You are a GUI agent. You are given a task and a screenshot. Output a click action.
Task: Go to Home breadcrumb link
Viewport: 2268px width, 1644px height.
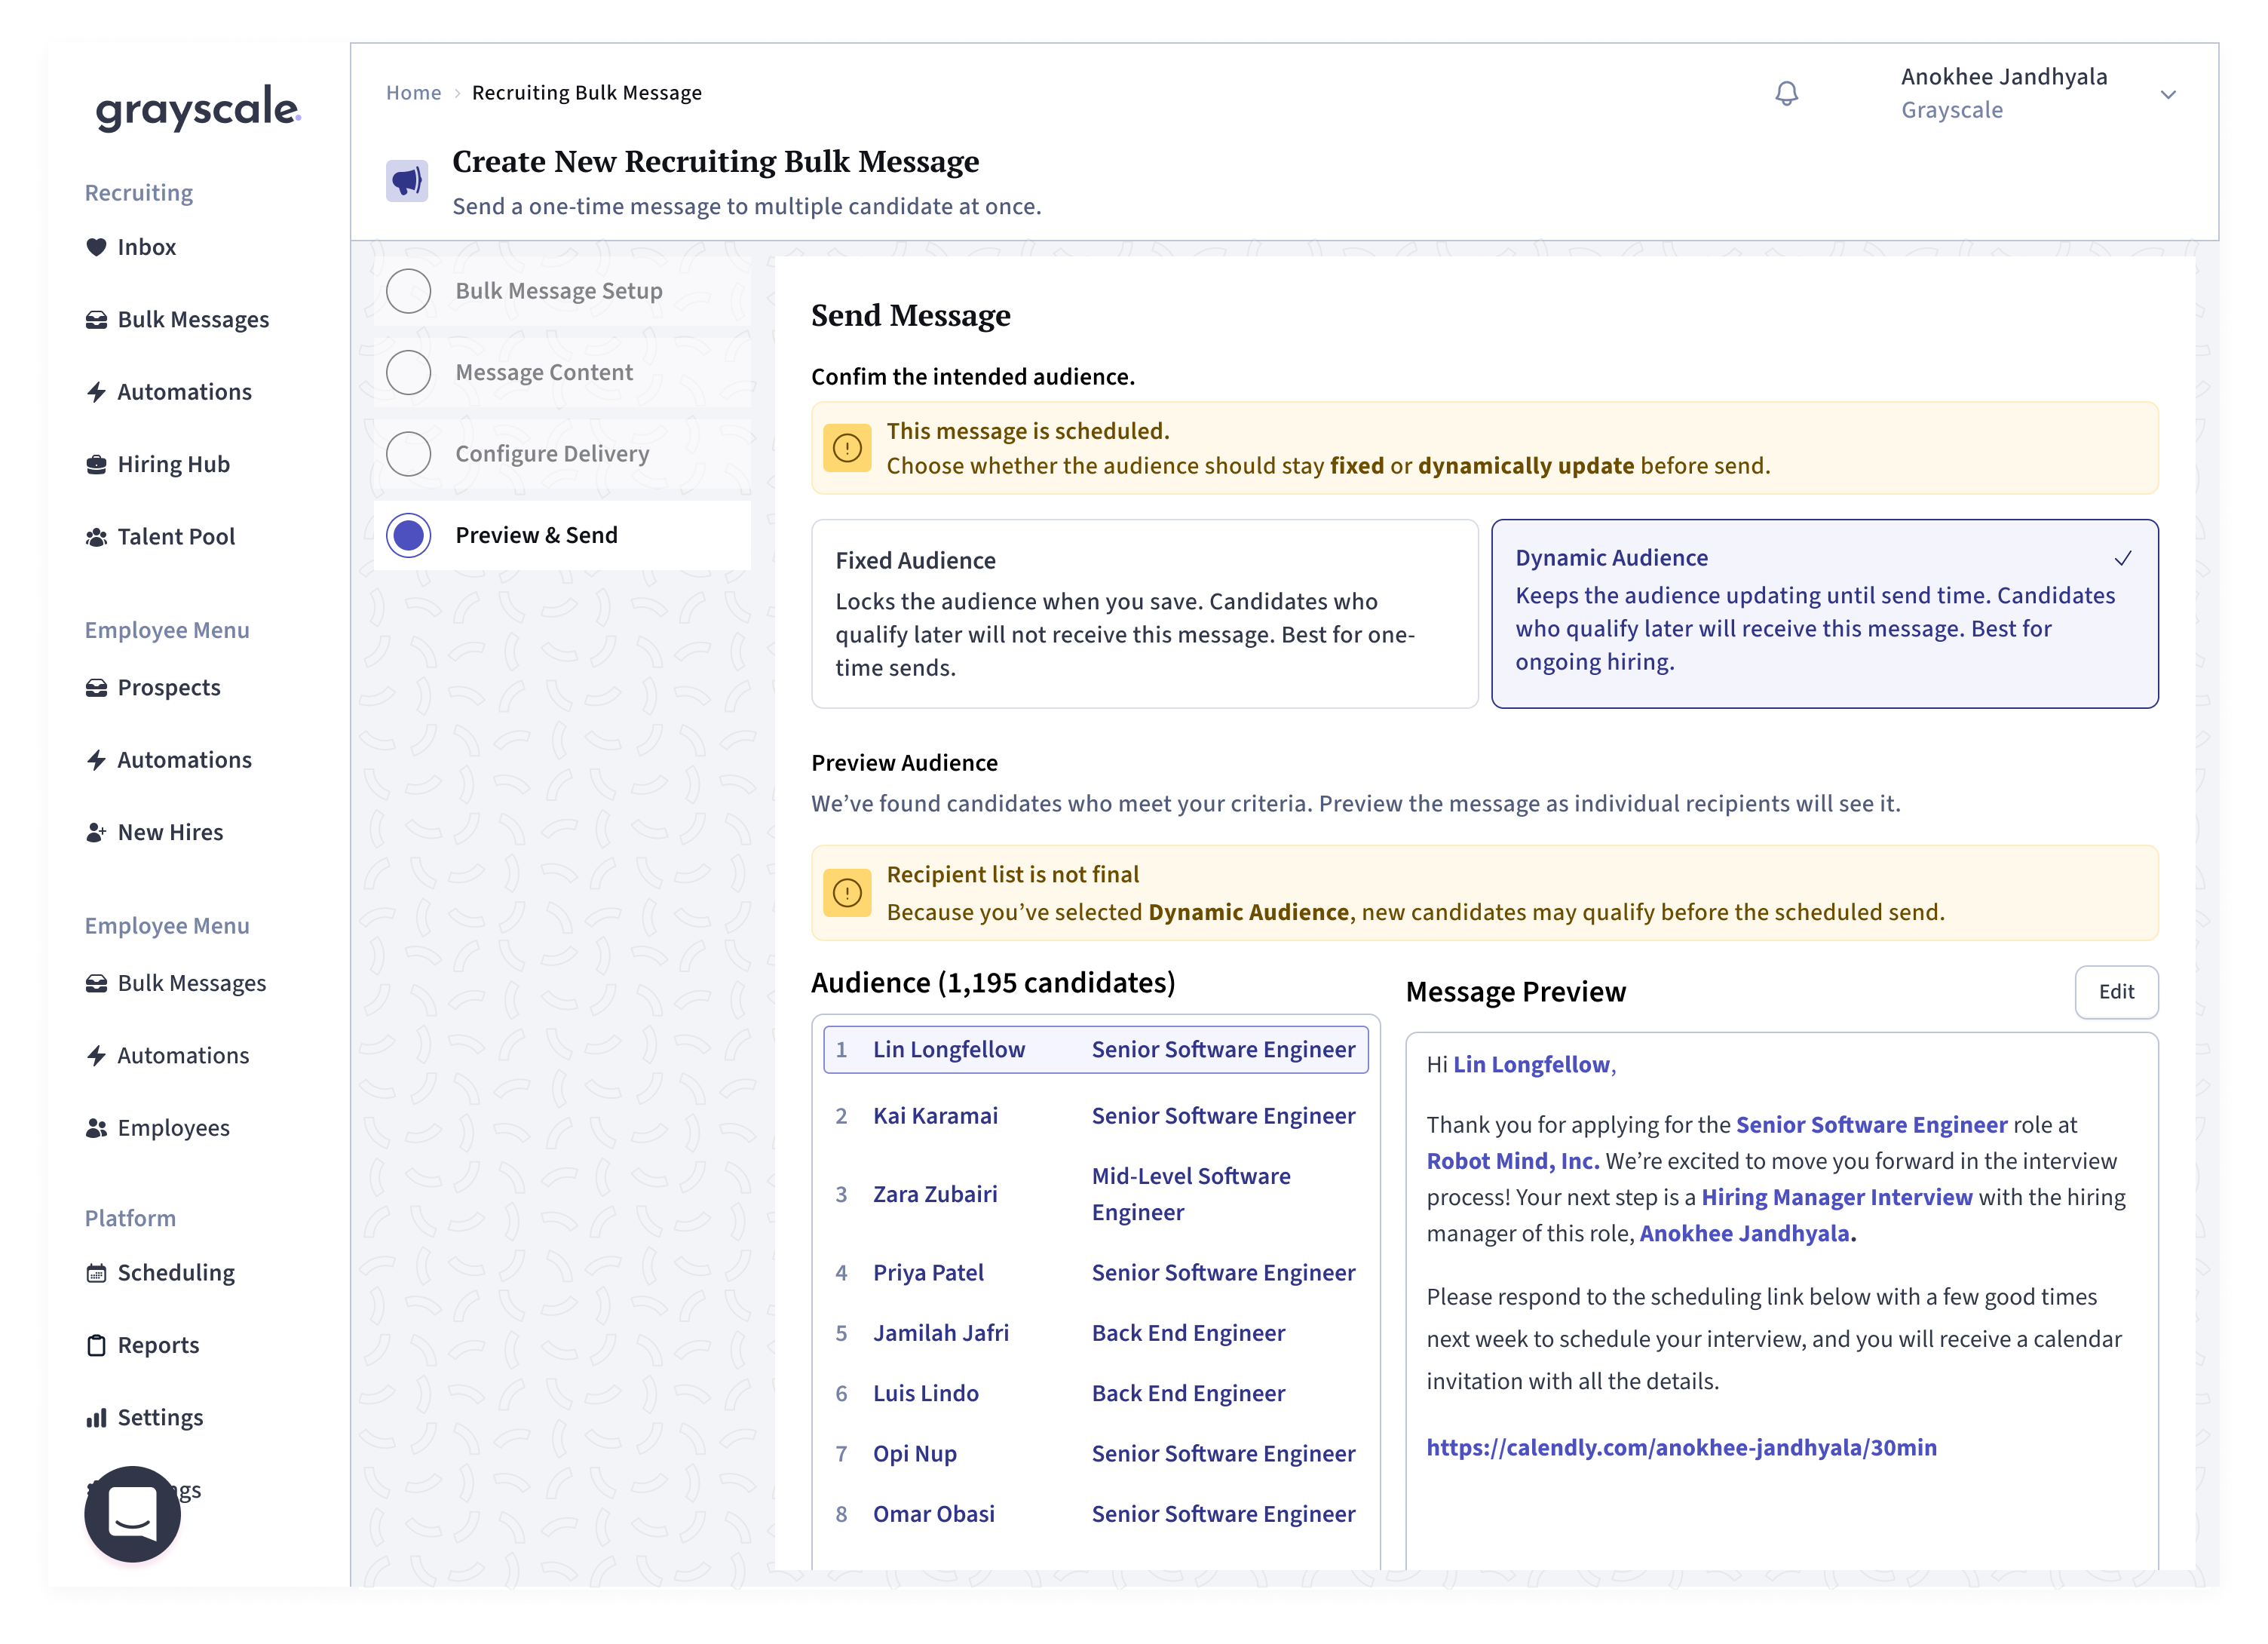[413, 93]
